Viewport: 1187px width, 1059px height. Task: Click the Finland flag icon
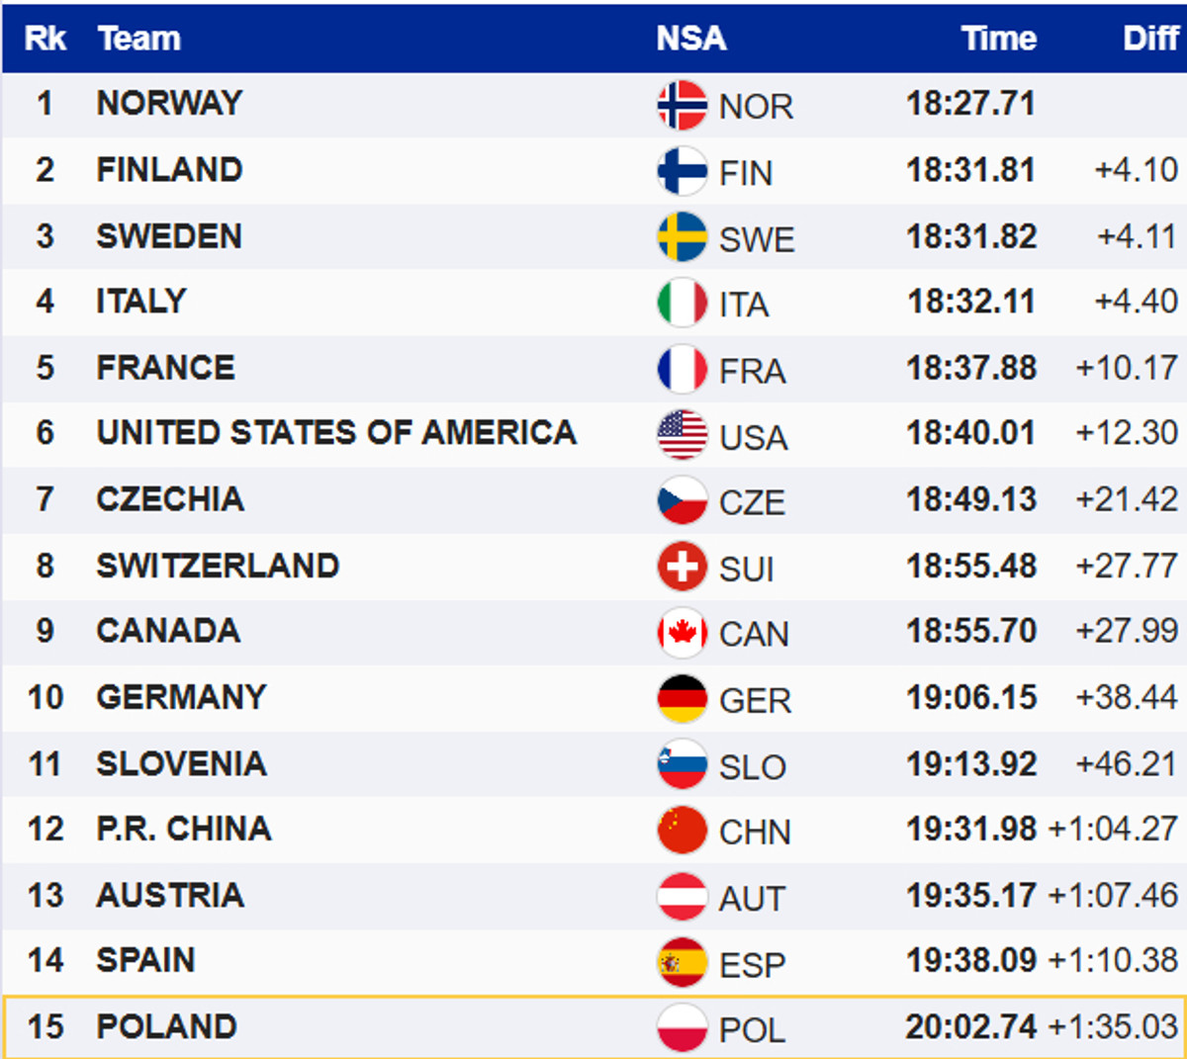[x=682, y=171]
